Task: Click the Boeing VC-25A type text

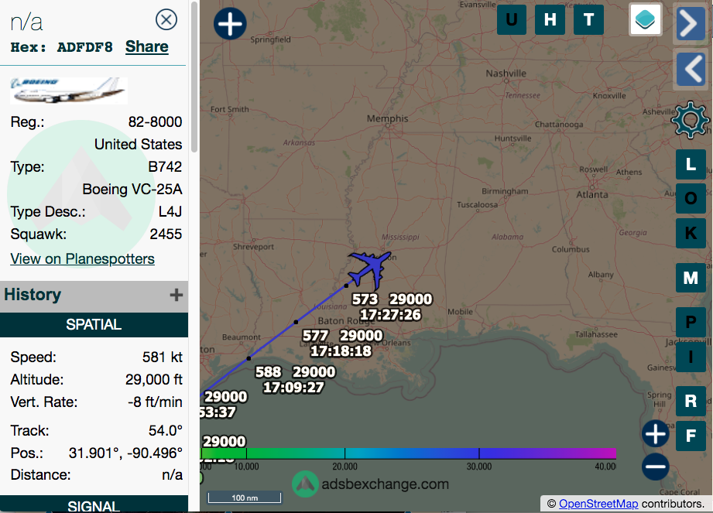Action: (x=132, y=189)
